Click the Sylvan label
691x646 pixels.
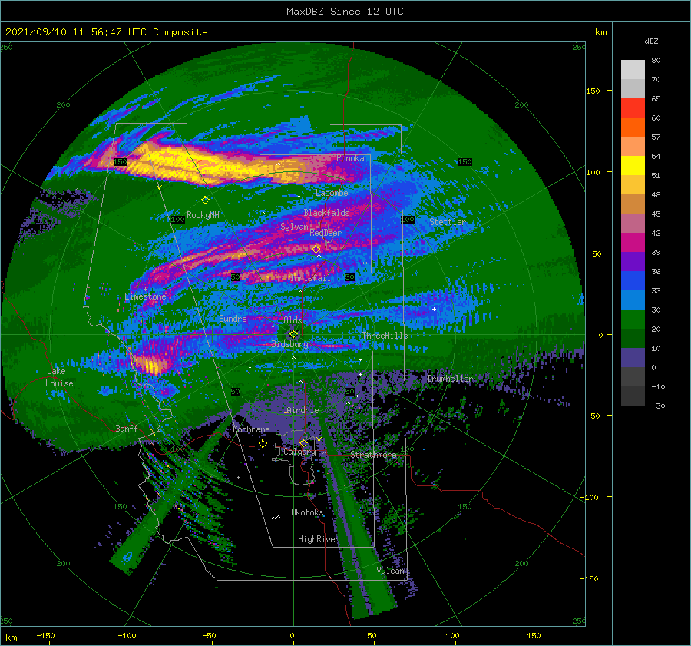(x=294, y=227)
